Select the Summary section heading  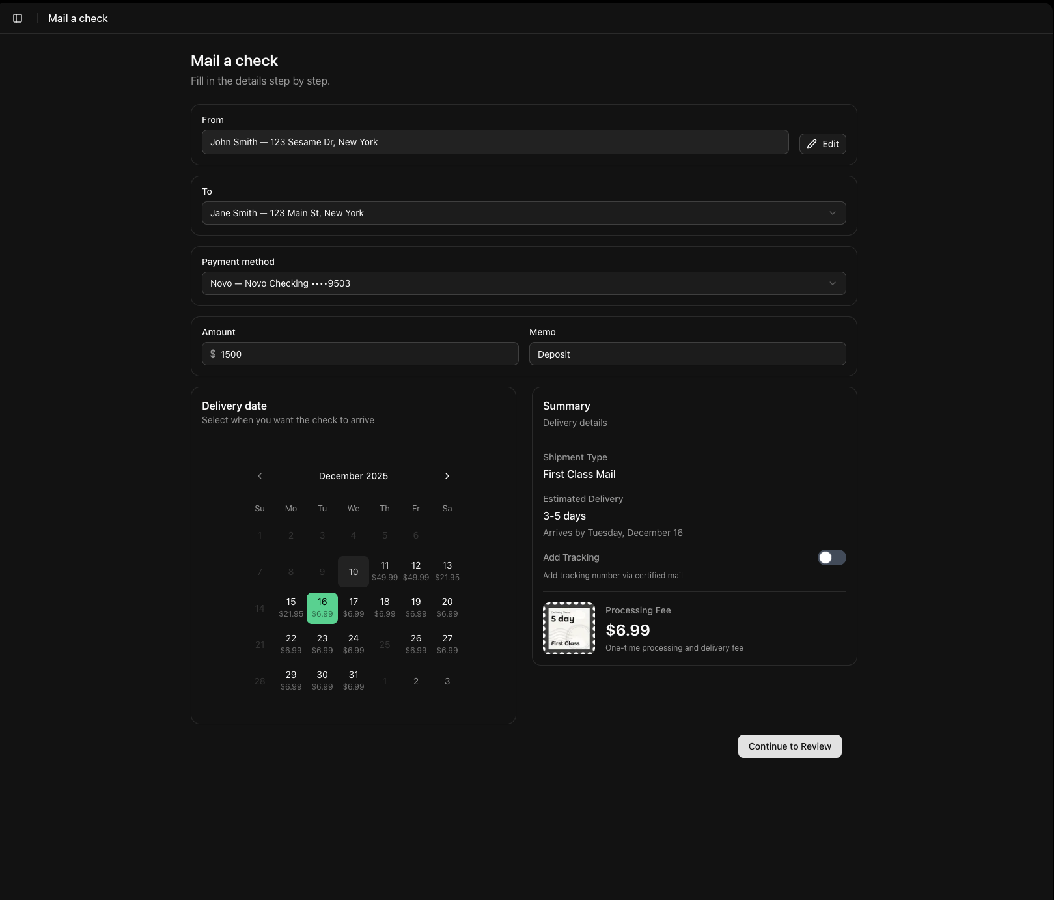pyautogui.click(x=566, y=405)
